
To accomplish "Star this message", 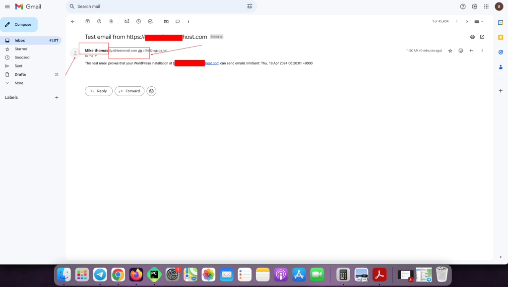I will tap(450, 51).
